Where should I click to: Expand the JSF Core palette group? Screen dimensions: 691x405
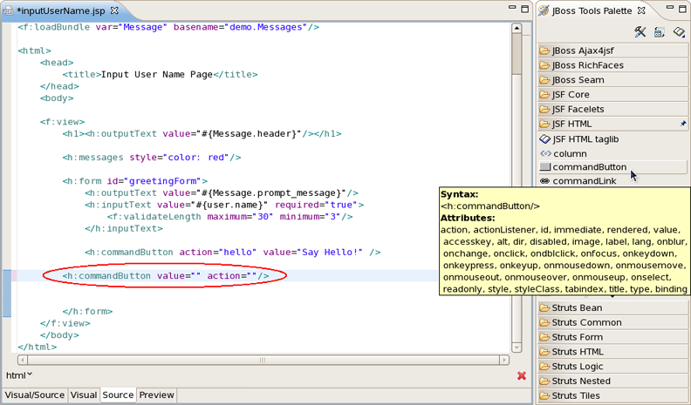pos(571,94)
